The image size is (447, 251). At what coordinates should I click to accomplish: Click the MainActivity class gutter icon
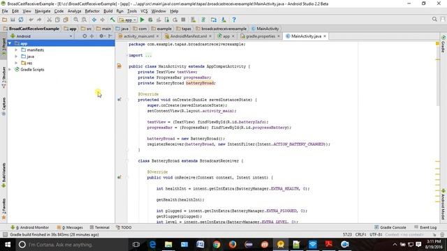119,66
